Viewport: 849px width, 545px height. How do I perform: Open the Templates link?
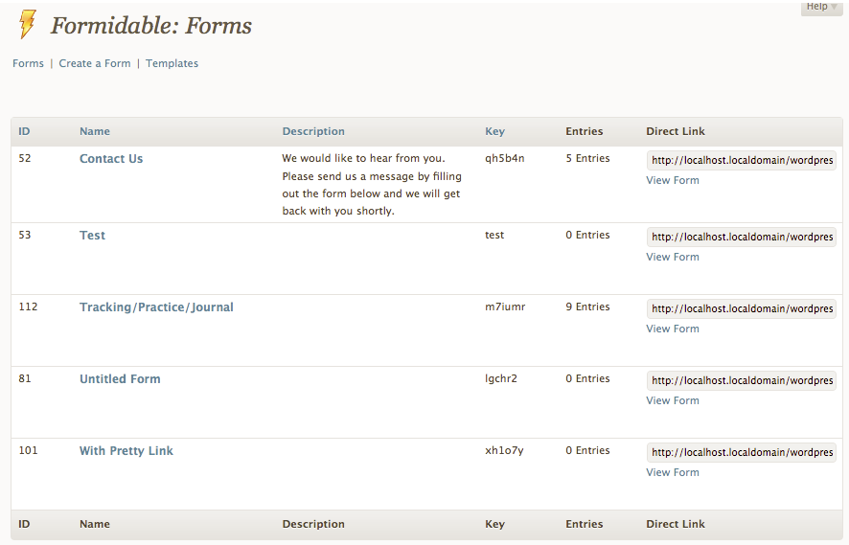(172, 63)
